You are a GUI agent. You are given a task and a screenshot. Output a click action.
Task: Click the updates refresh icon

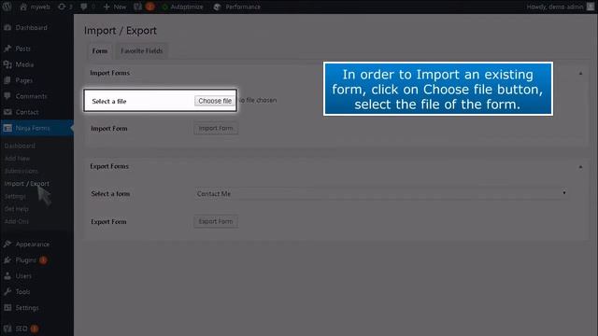[62, 7]
